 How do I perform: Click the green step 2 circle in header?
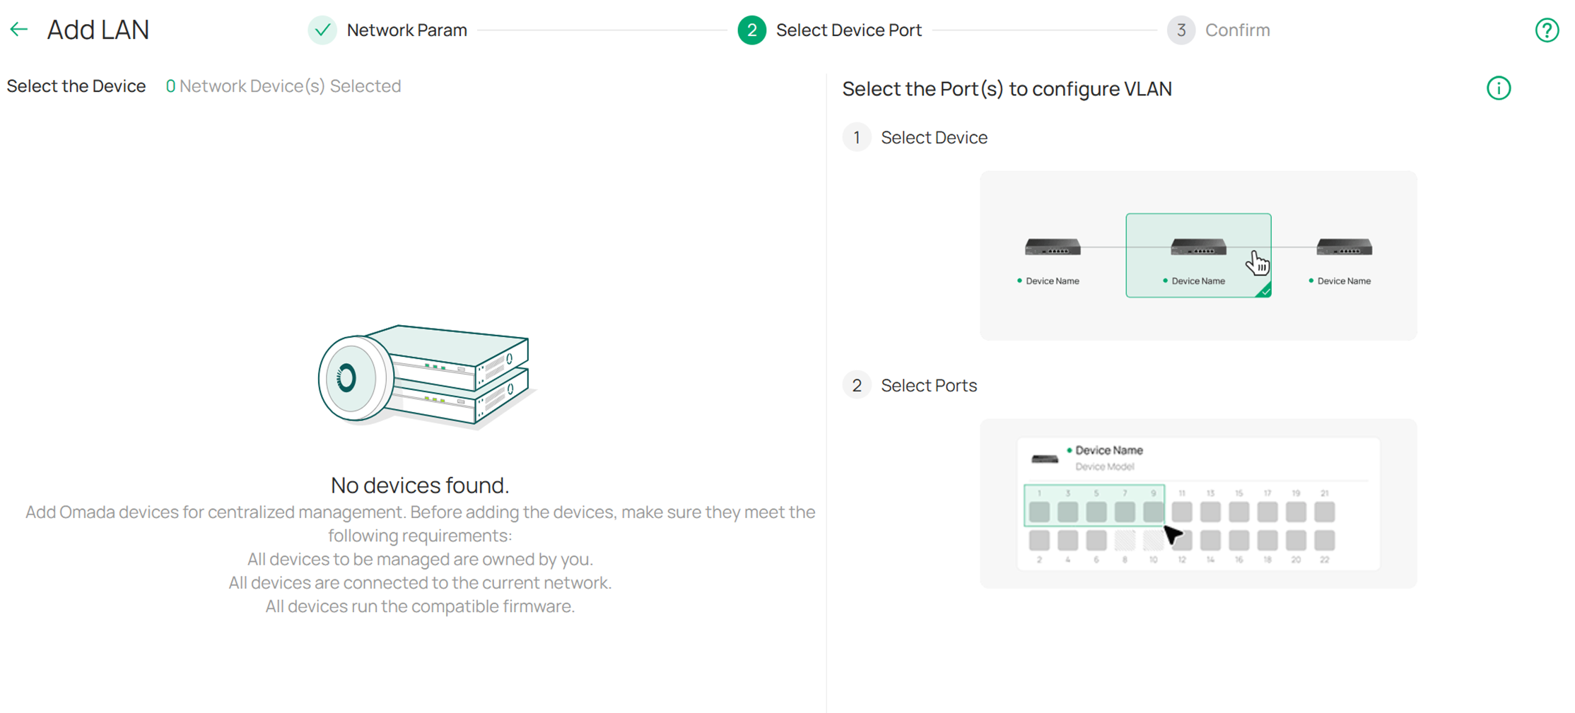[751, 30]
